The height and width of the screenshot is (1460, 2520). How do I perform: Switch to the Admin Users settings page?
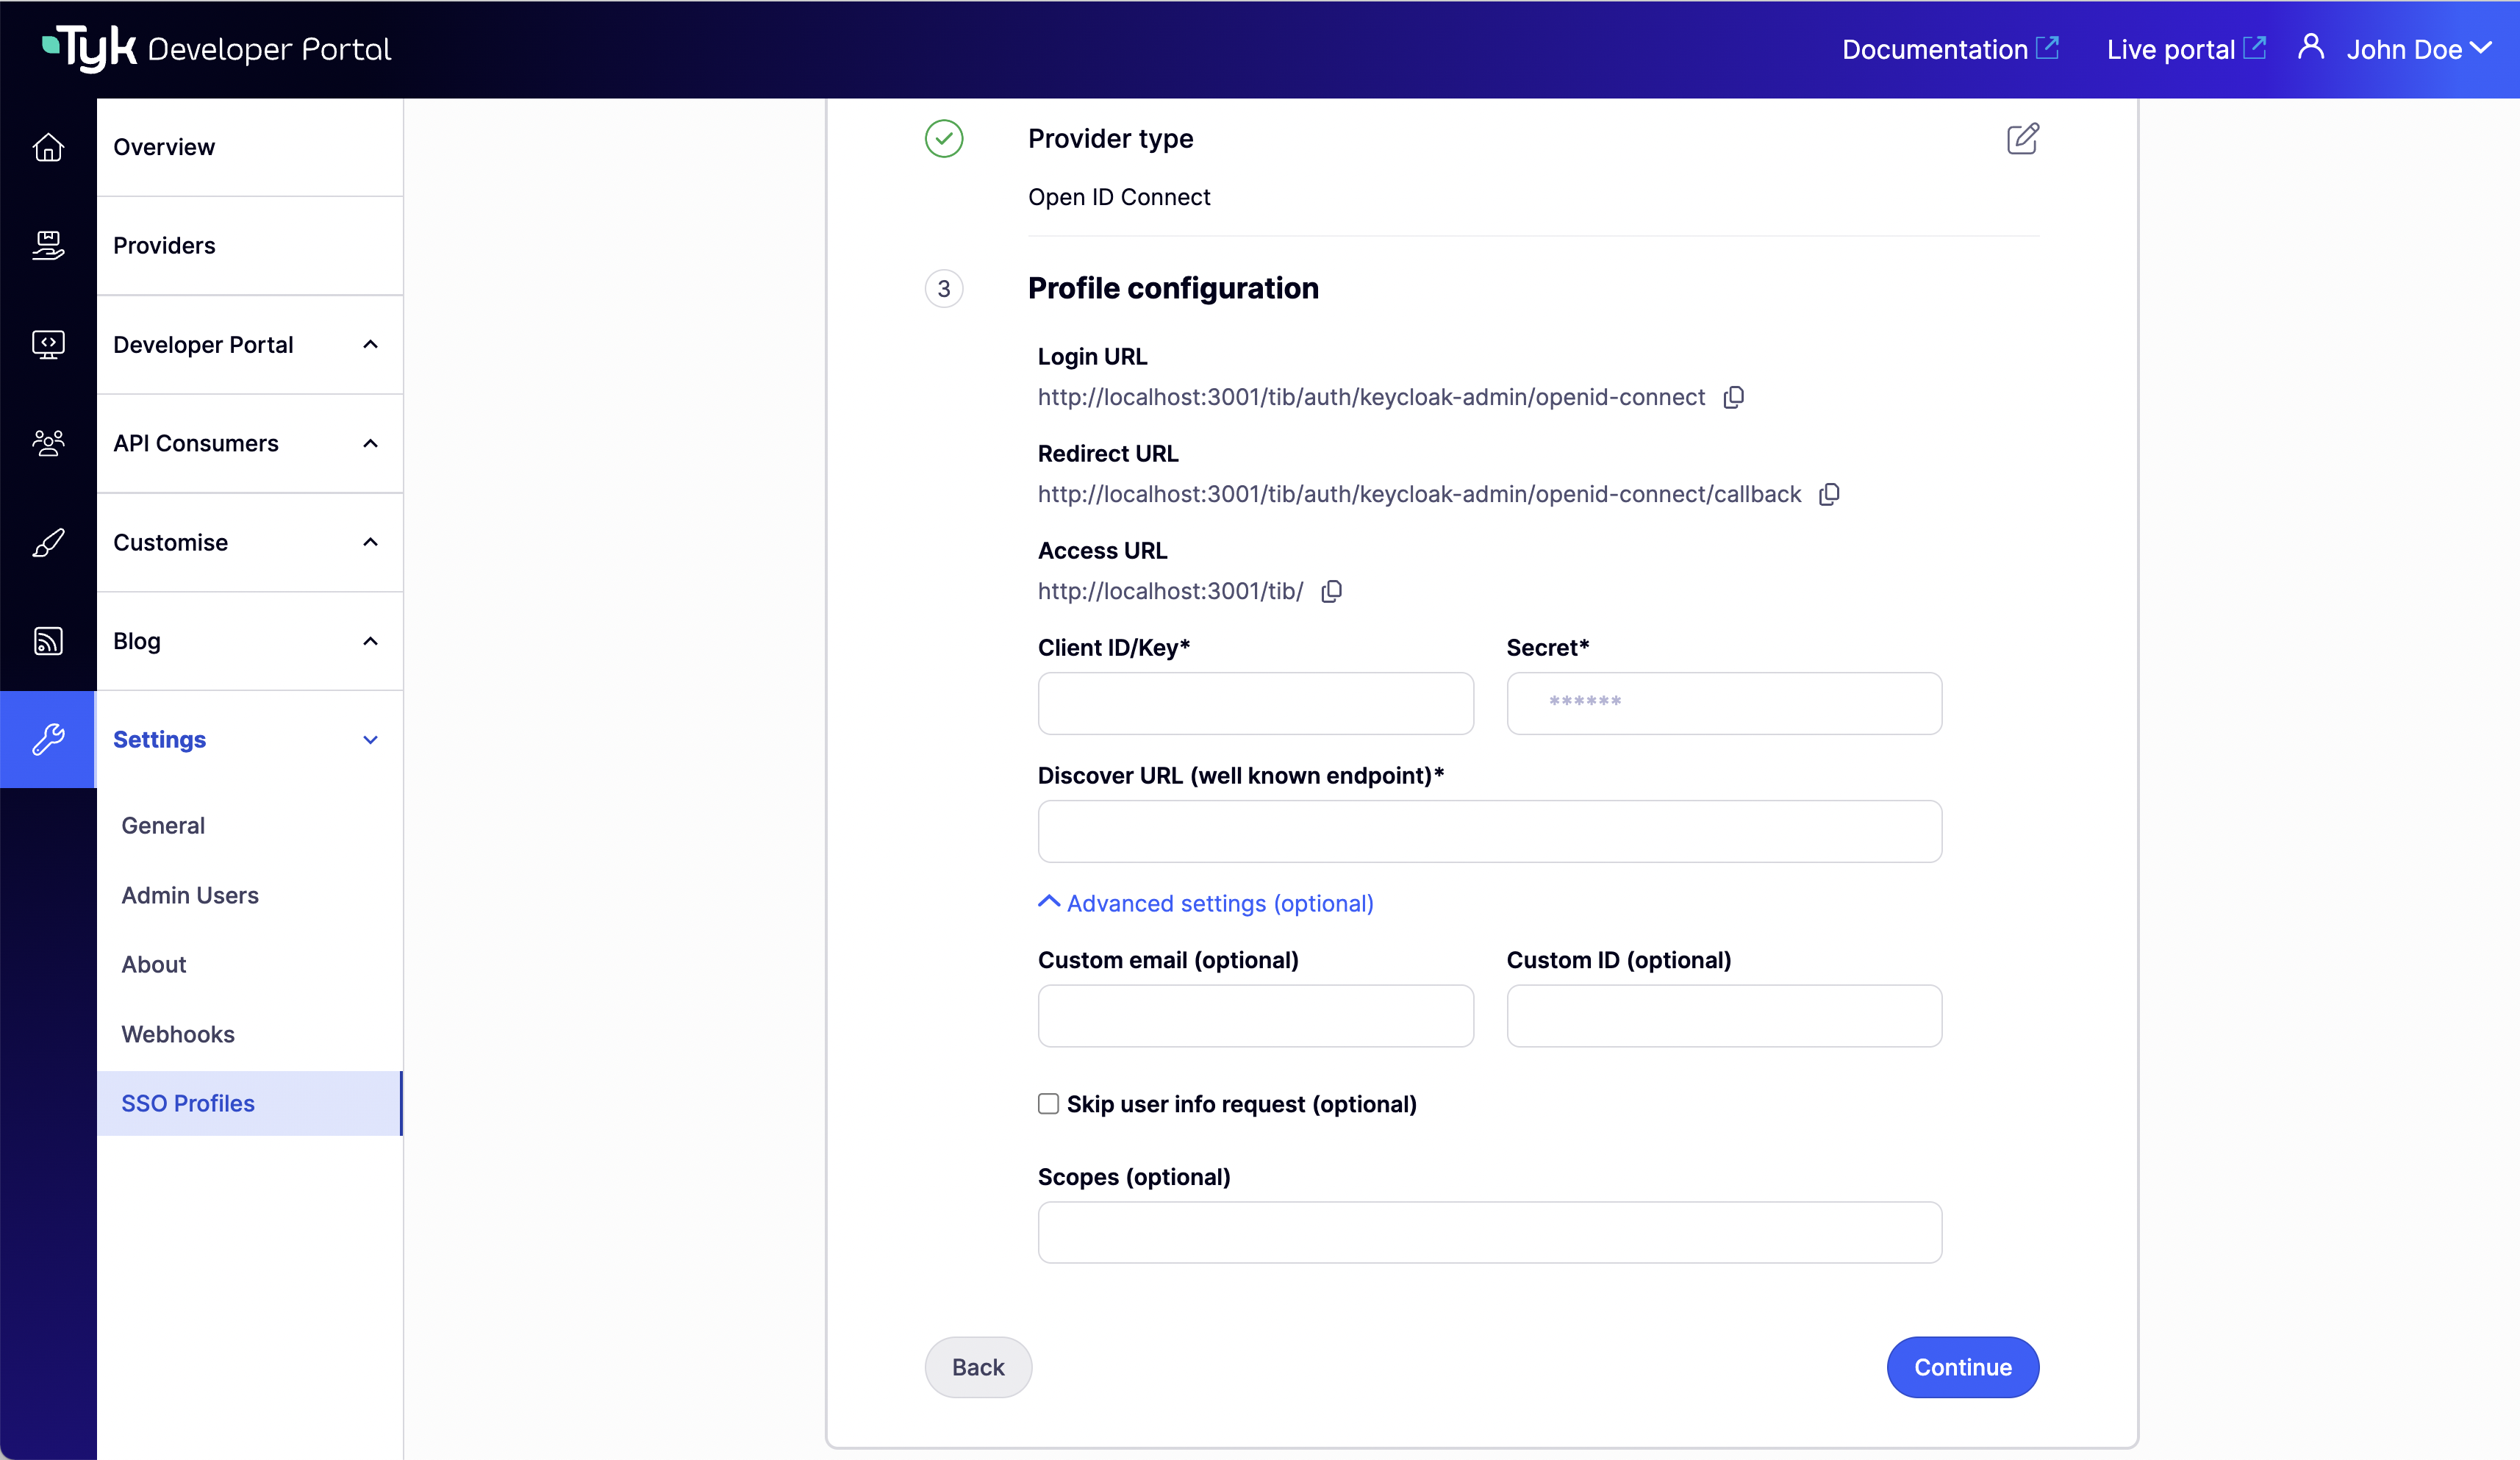point(190,895)
